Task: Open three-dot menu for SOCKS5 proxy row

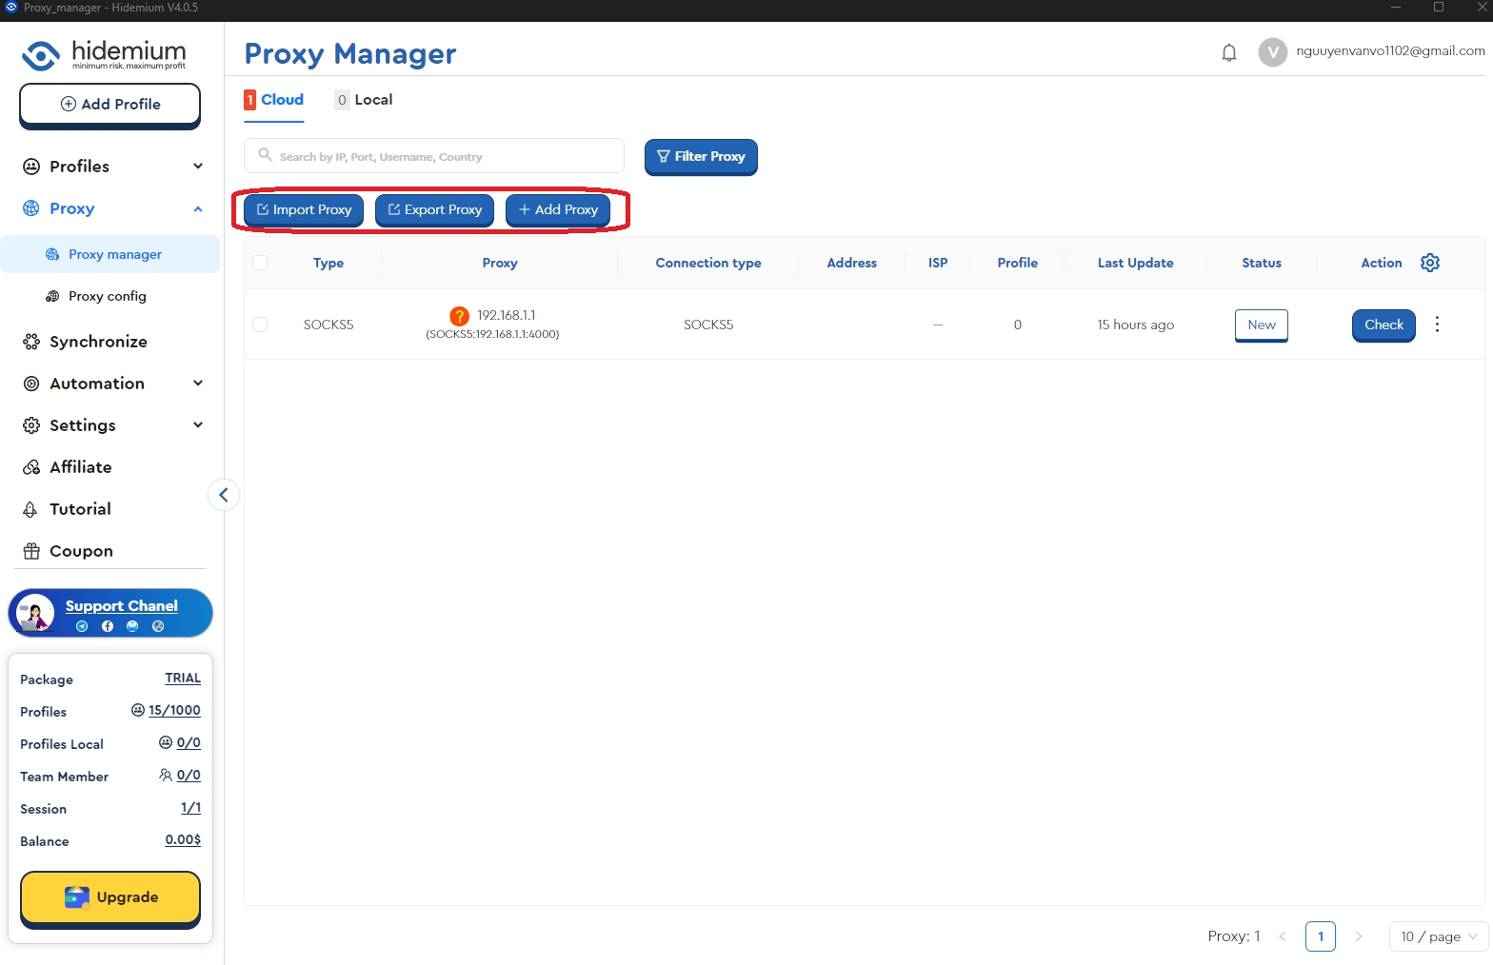Action: [1437, 325]
